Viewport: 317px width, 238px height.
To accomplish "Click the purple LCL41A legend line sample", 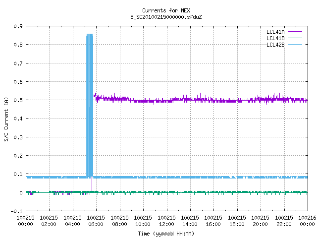I will [295, 32].
